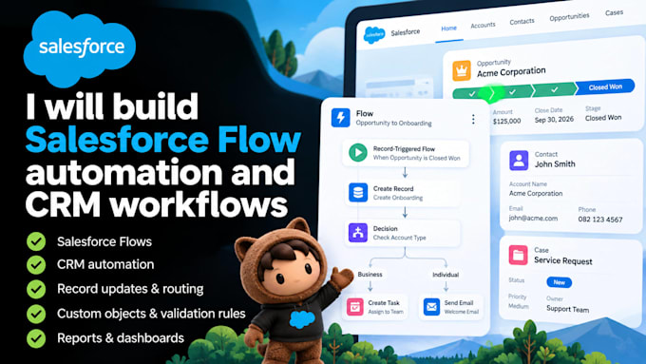
Task: Click the Individual branch label
Action: click(x=446, y=275)
